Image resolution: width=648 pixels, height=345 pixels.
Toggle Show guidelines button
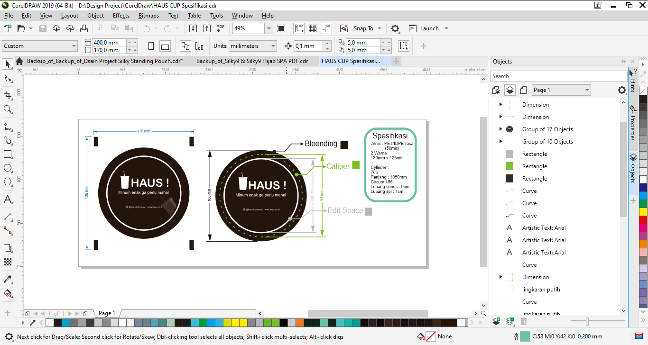click(326, 28)
